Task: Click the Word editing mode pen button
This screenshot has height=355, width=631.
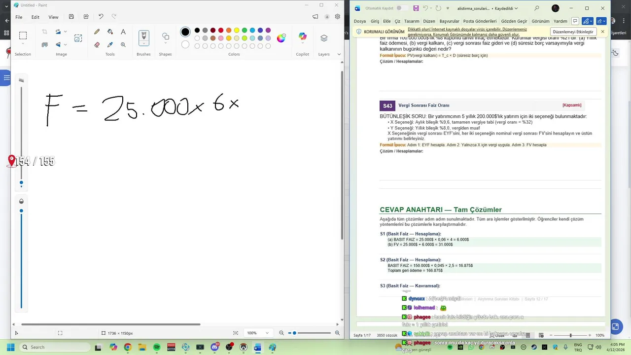Action: 587,21
